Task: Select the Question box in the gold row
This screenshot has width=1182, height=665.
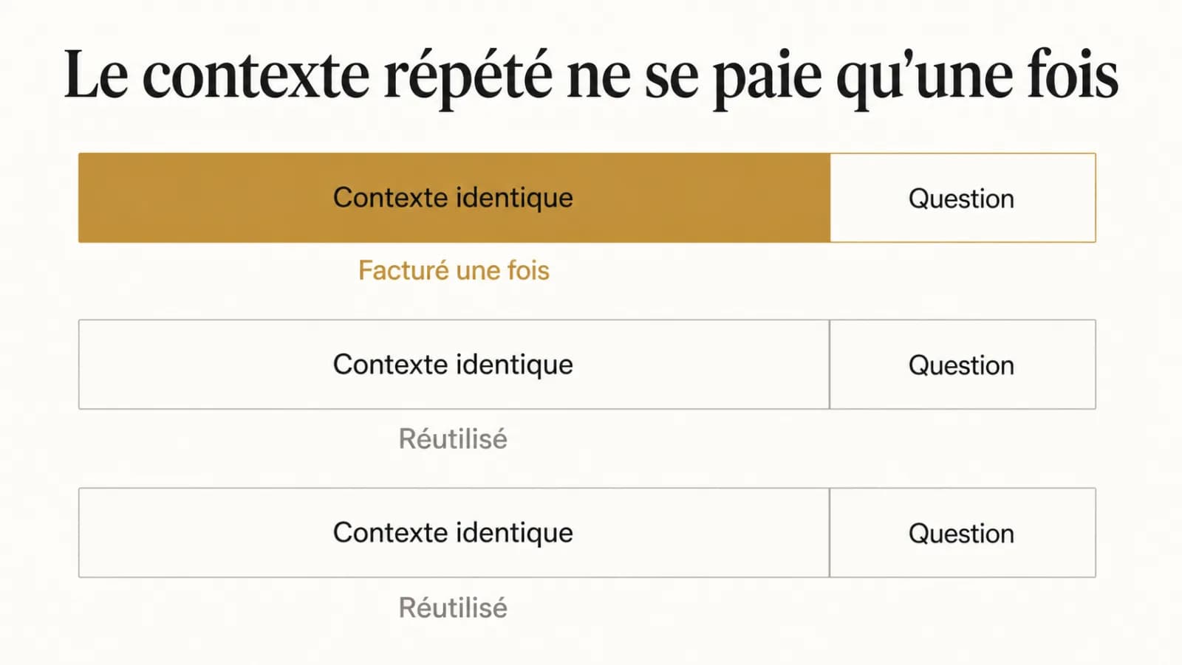Action: [963, 198]
